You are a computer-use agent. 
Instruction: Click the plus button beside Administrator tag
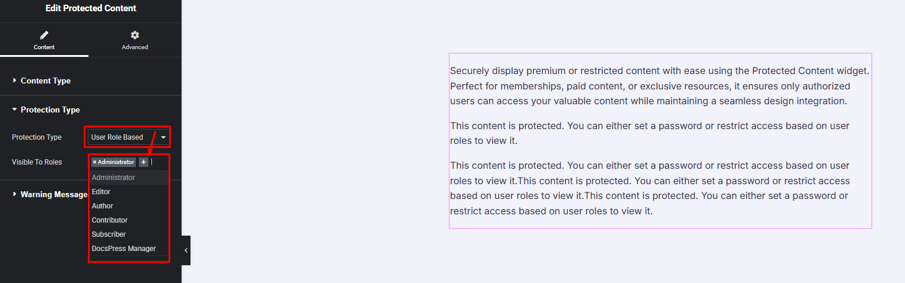pyautogui.click(x=144, y=162)
